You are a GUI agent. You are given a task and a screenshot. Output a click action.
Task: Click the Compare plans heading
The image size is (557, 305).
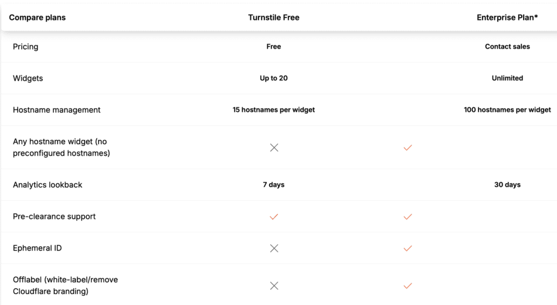[x=38, y=18]
